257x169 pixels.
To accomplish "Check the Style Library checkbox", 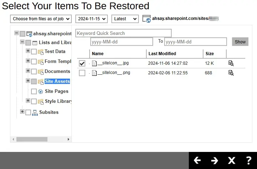I will point(34,101).
